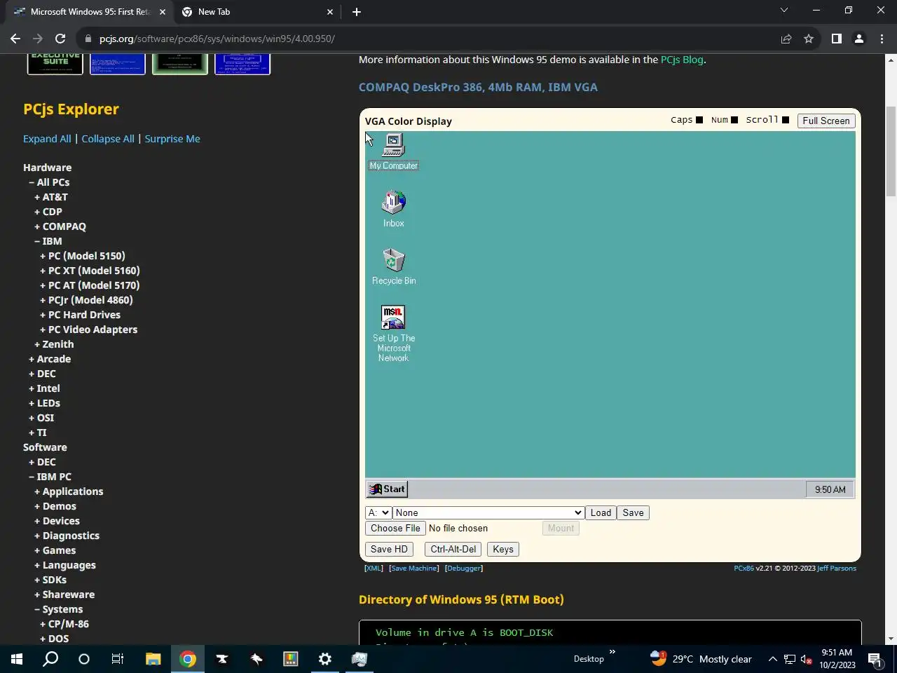897x673 pixels.
Task: Expand PC Video Adapters node
Action: [x=89, y=329]
